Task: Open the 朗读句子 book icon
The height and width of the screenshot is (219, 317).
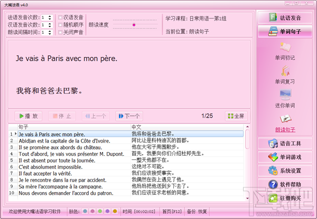Action: 285,119
